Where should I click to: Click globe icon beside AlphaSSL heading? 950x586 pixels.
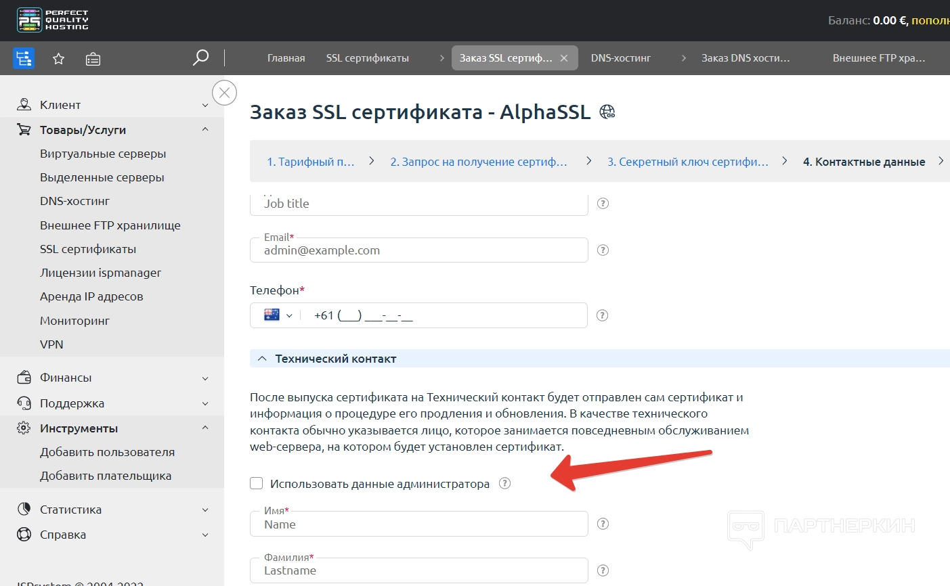(x=607, y=112)
